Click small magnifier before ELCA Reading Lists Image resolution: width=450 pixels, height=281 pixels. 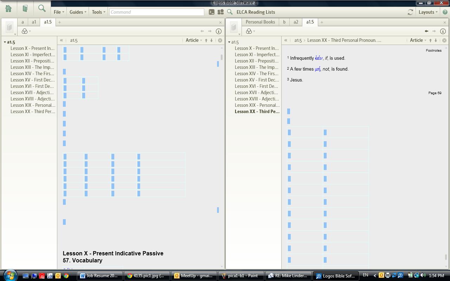(x=230, y=12)
